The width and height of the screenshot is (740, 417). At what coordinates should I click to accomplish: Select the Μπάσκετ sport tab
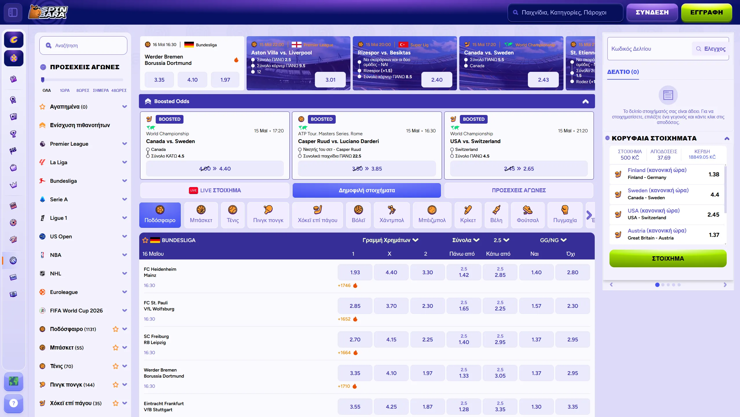coord(201,215)
